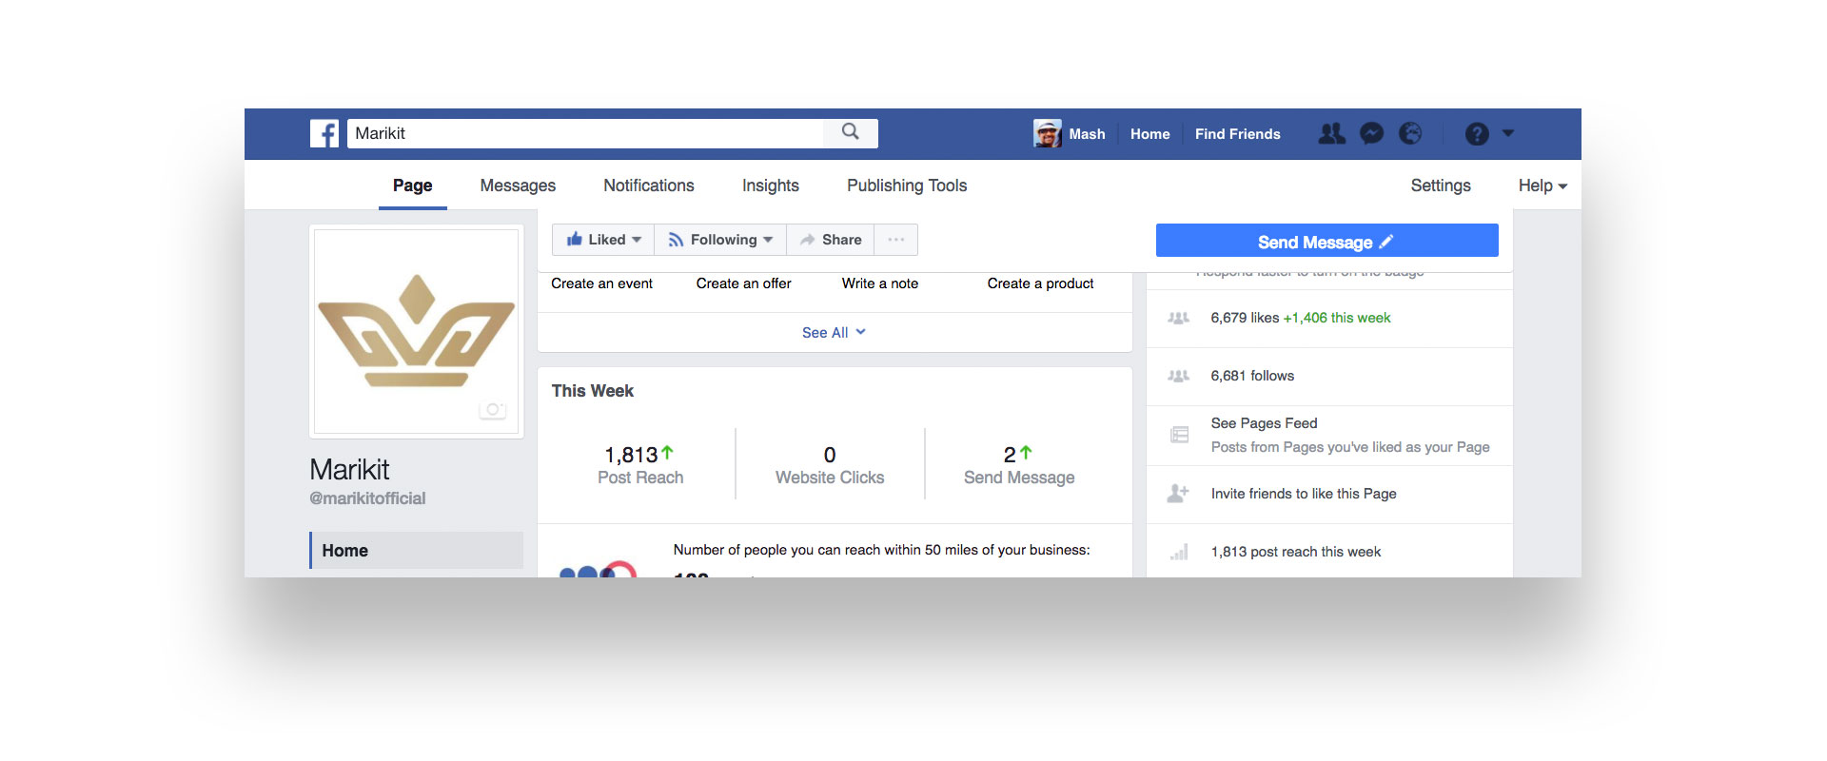
Task: Open the Publishing Tools tab
Action: pos(906,185)
